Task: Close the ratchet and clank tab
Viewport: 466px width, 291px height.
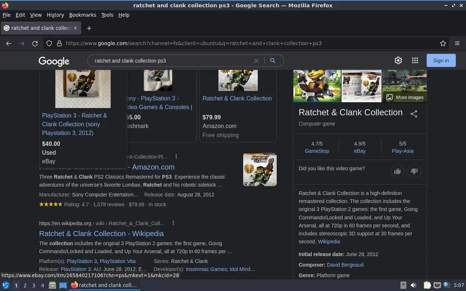Action: tap(75, 28)
